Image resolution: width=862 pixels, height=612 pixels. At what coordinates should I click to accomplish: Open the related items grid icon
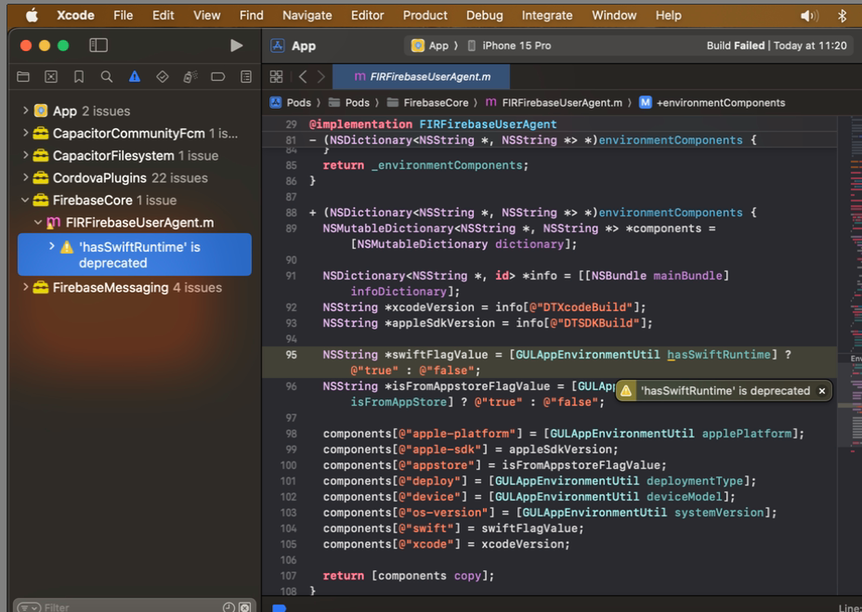tap(276, 76)
